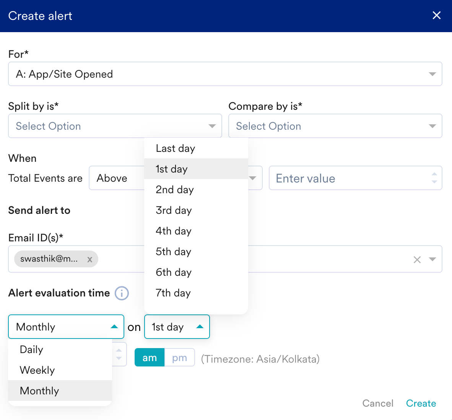The image size is (452, 420).
Task: Select Monthly frequency from list
Action: [x=60, y=391]
